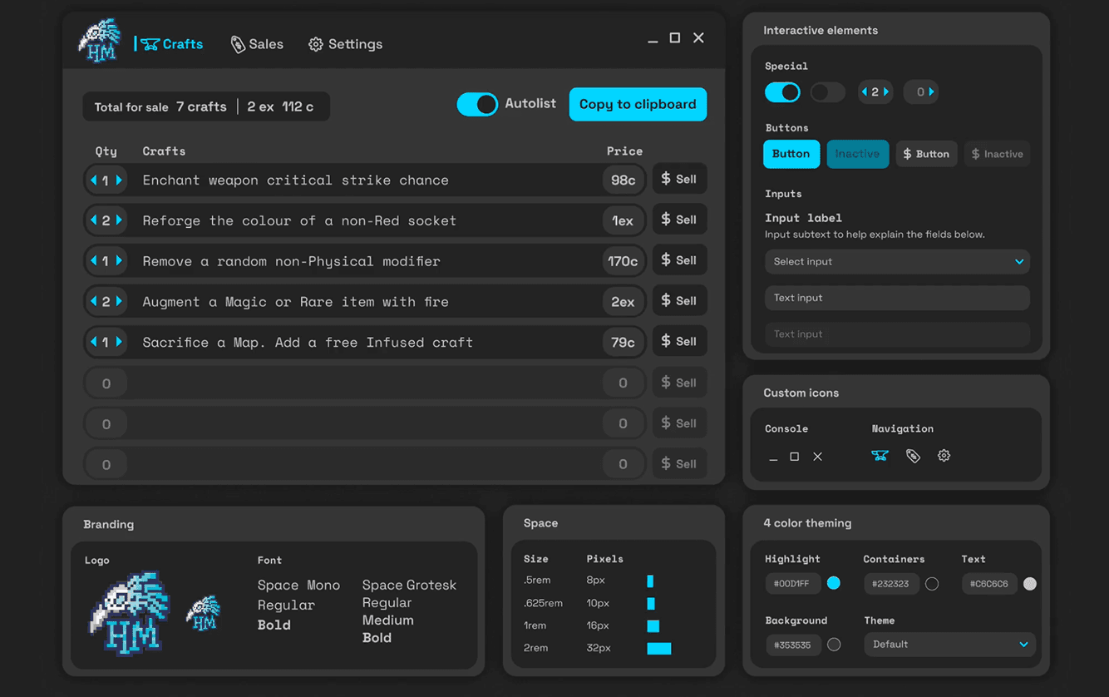Screen dimensions: 1109x697
Task: Switch to the Sales tab
Action: pos(257,44)
